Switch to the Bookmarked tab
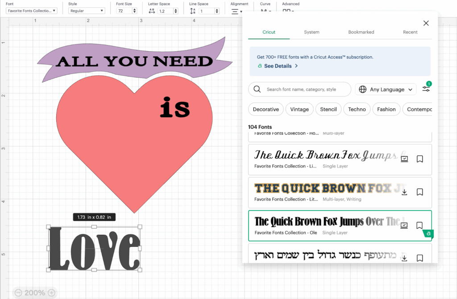The height and width of the screenshot is (299, 457). (x=361, y=32)
